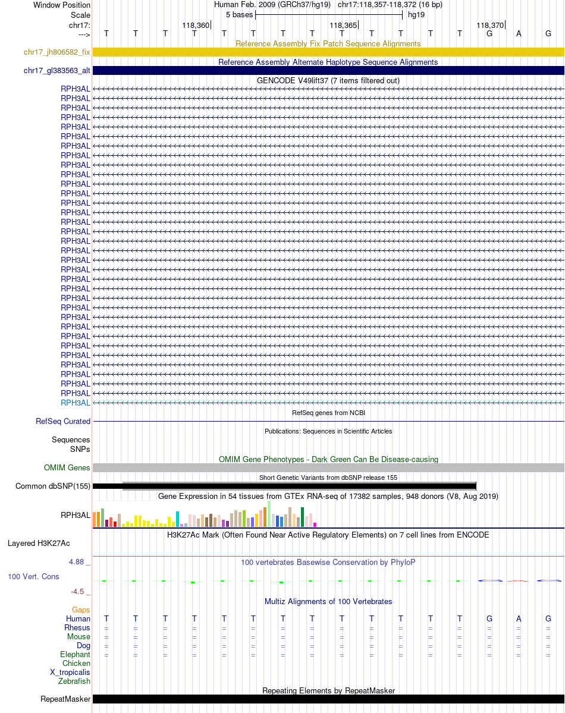Screen dimensions: 565x713
Task: Click the Scale label
Action: click(80, 15)
